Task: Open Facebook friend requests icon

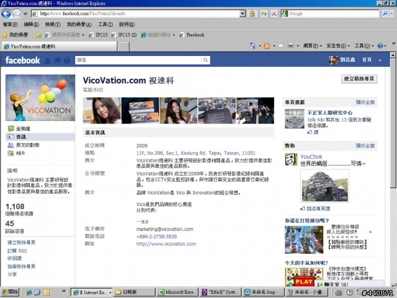Action: (x=47, y=60)
